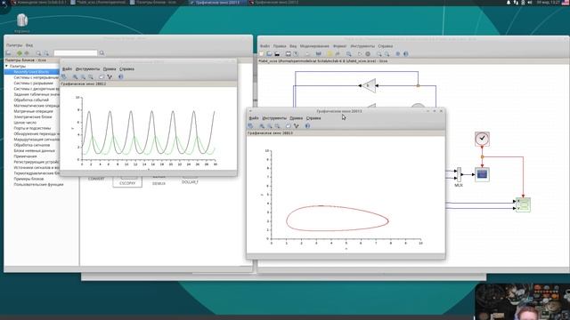Zoom out palette browser blocks
Image resolution: width=570 pixels, height=320 pixels.
46,53
